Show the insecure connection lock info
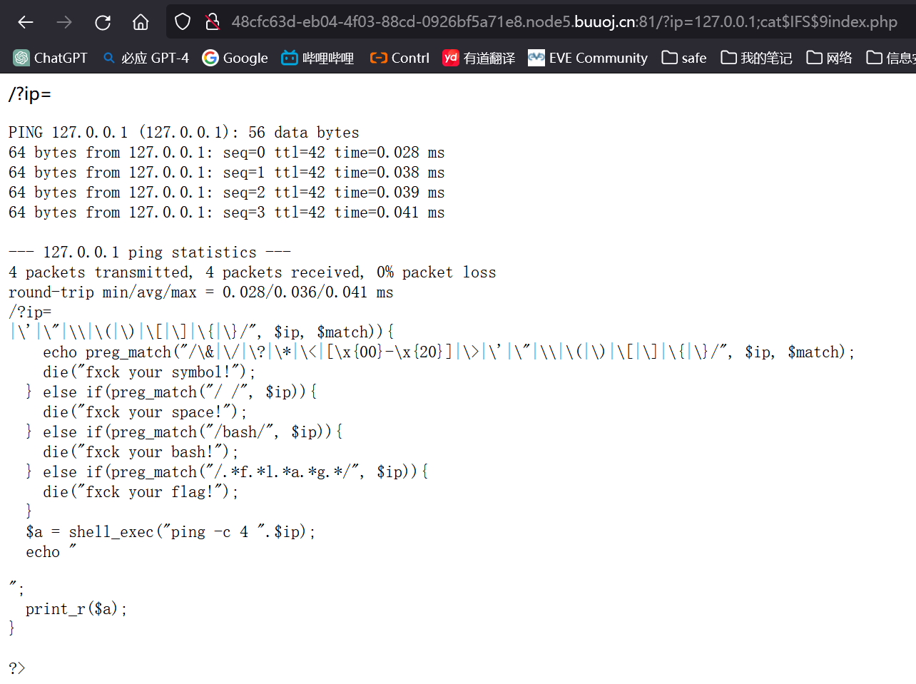 pos(212,22)
